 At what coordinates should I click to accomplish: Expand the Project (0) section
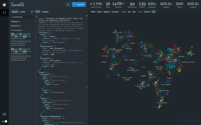16,21
